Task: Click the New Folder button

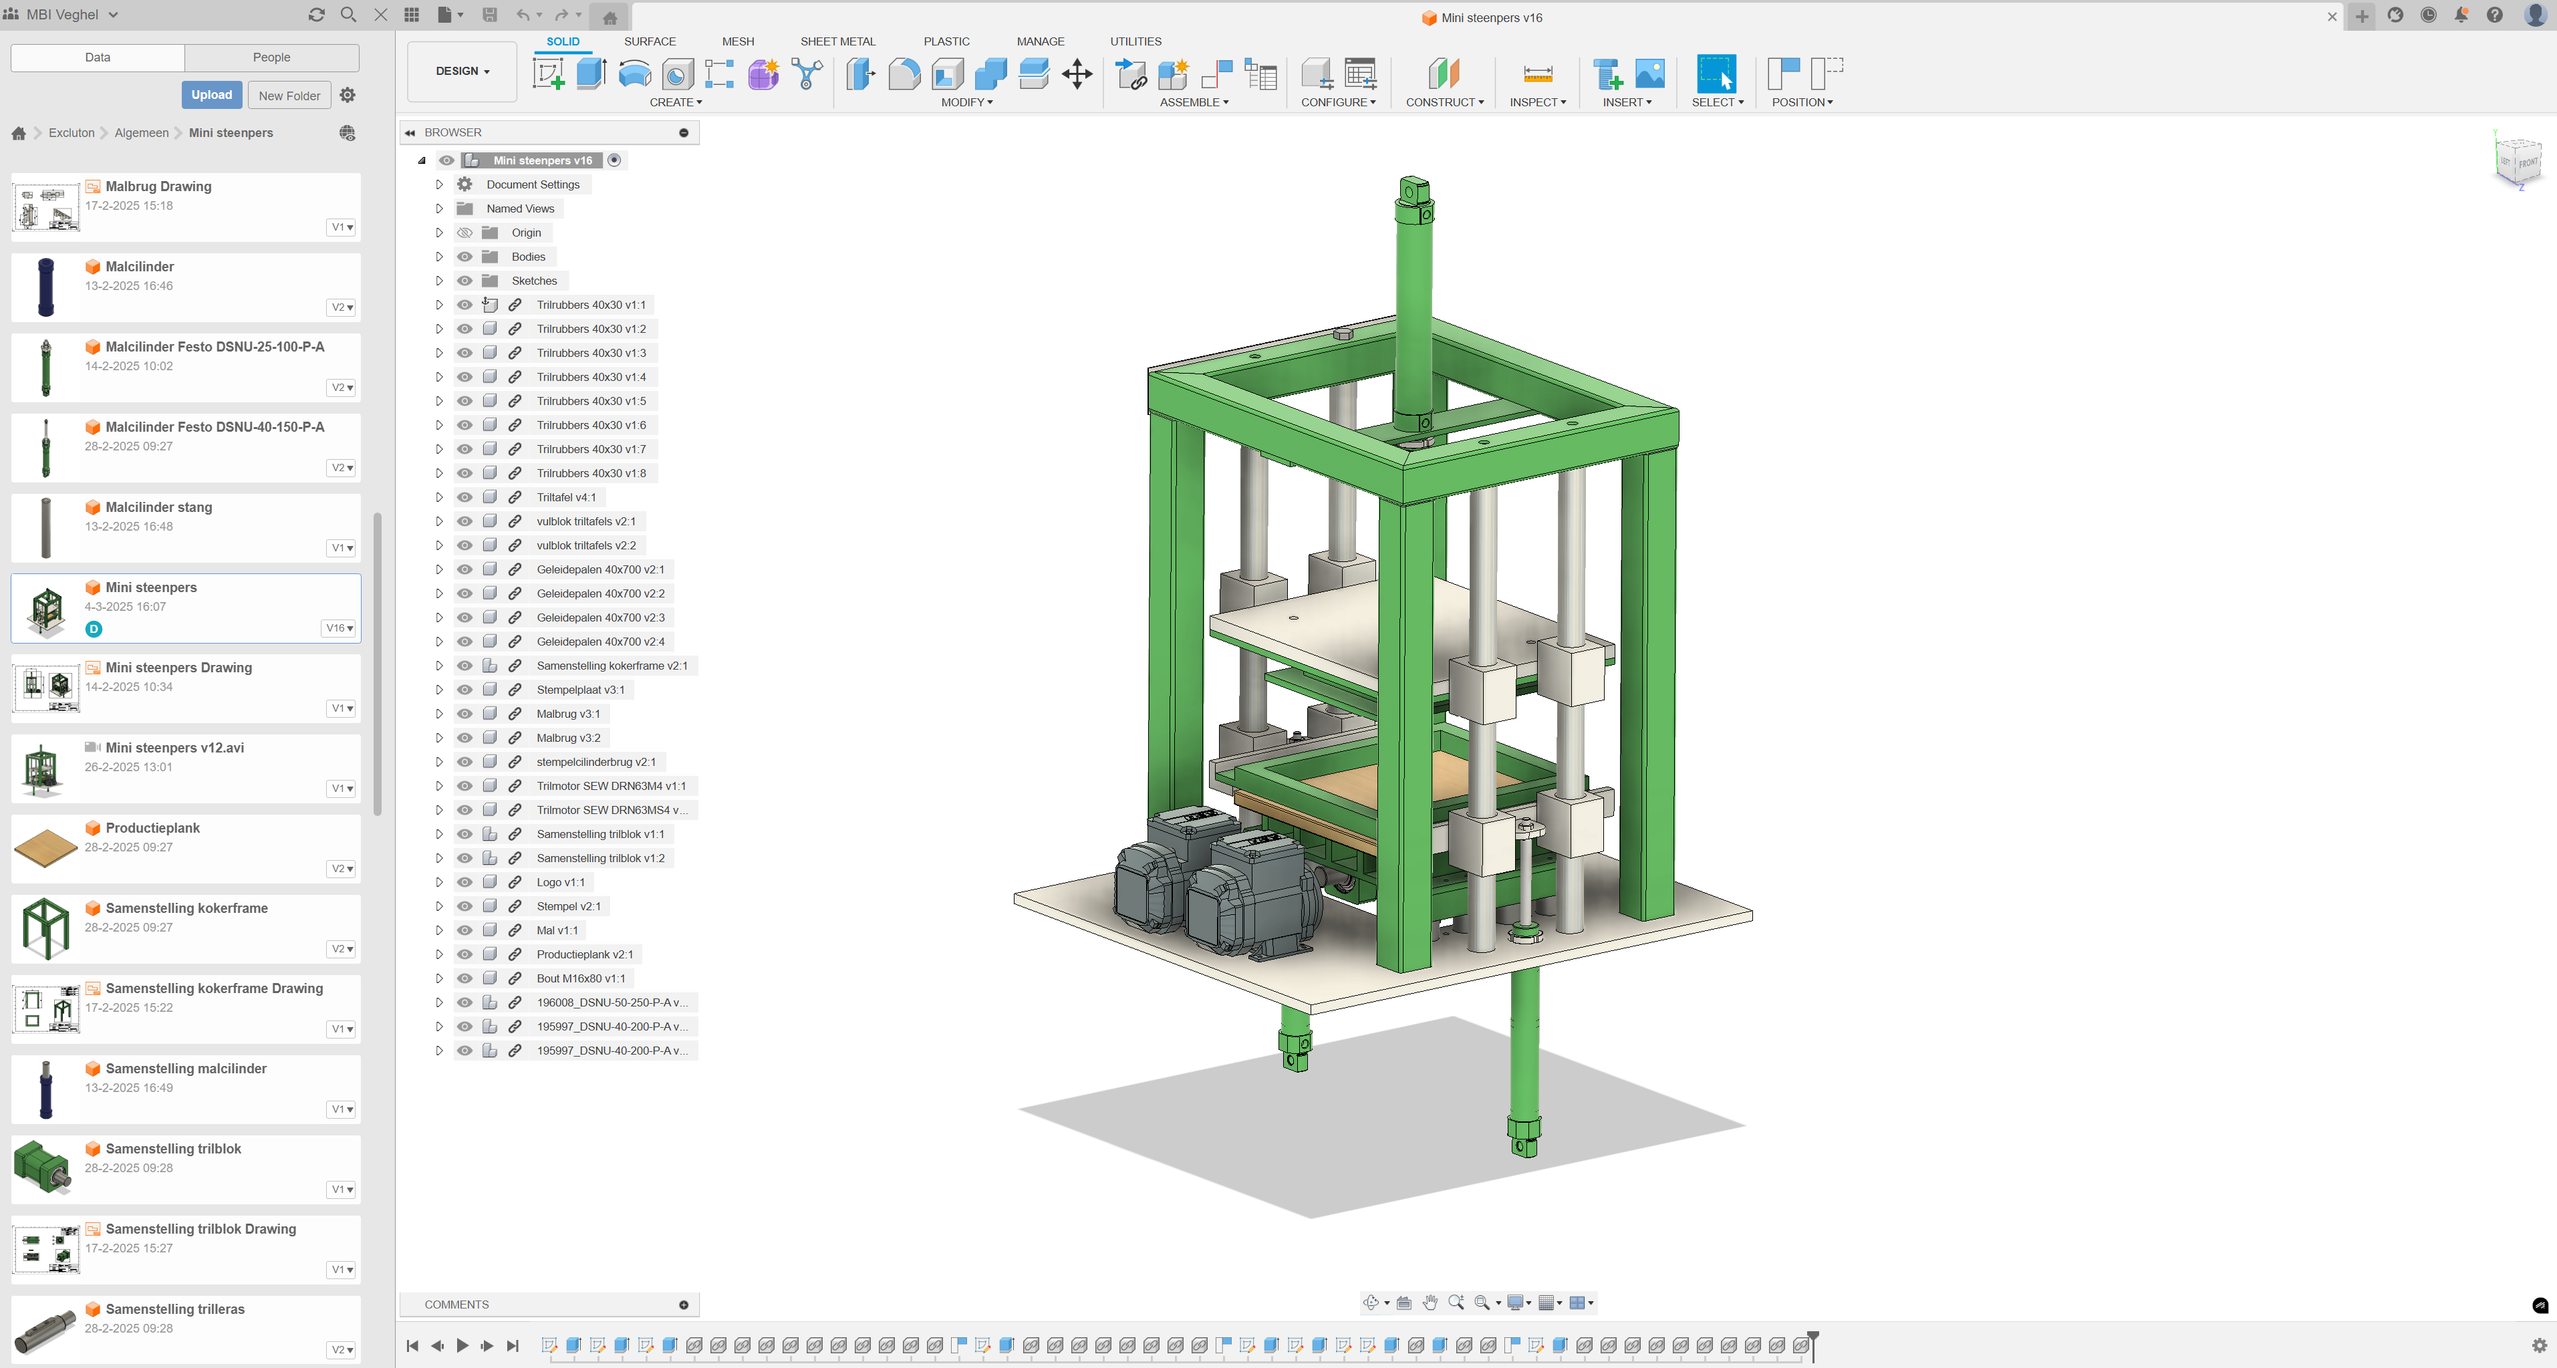Action: (289, 96)
